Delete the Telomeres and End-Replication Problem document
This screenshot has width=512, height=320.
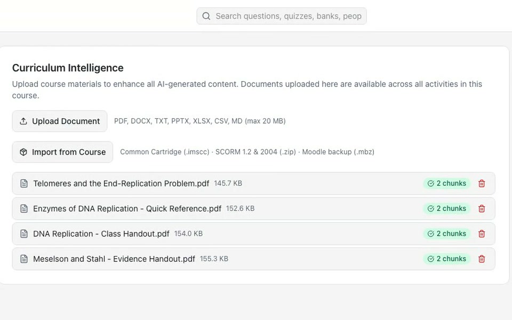(x=482, y=183)
